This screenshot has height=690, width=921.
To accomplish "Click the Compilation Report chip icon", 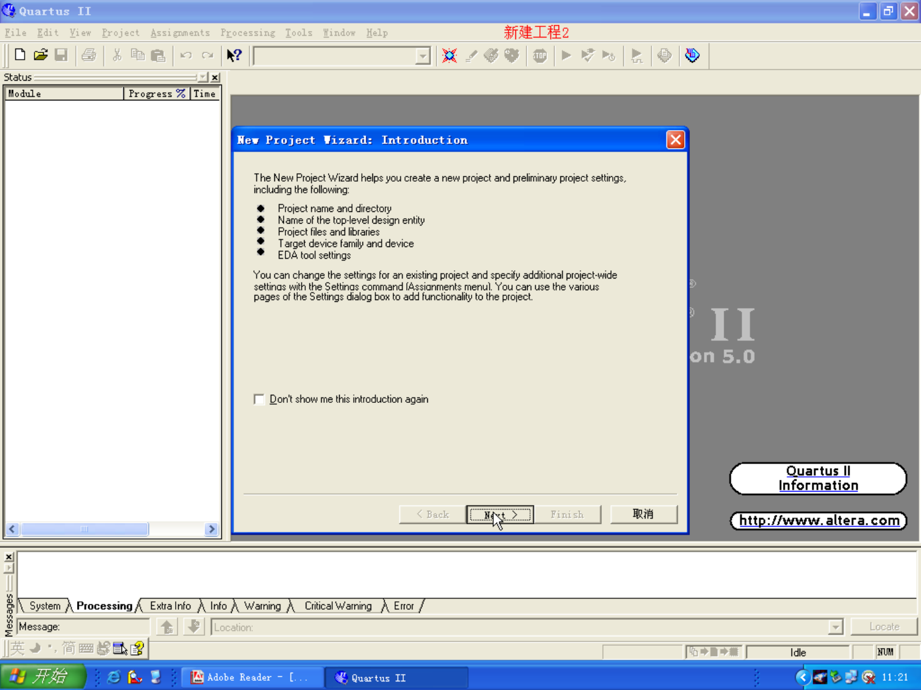I will pyautogui.click(x=665, y=55).
